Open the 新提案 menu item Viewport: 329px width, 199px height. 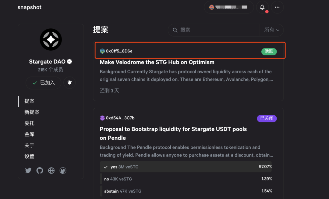tap(32, 112)
